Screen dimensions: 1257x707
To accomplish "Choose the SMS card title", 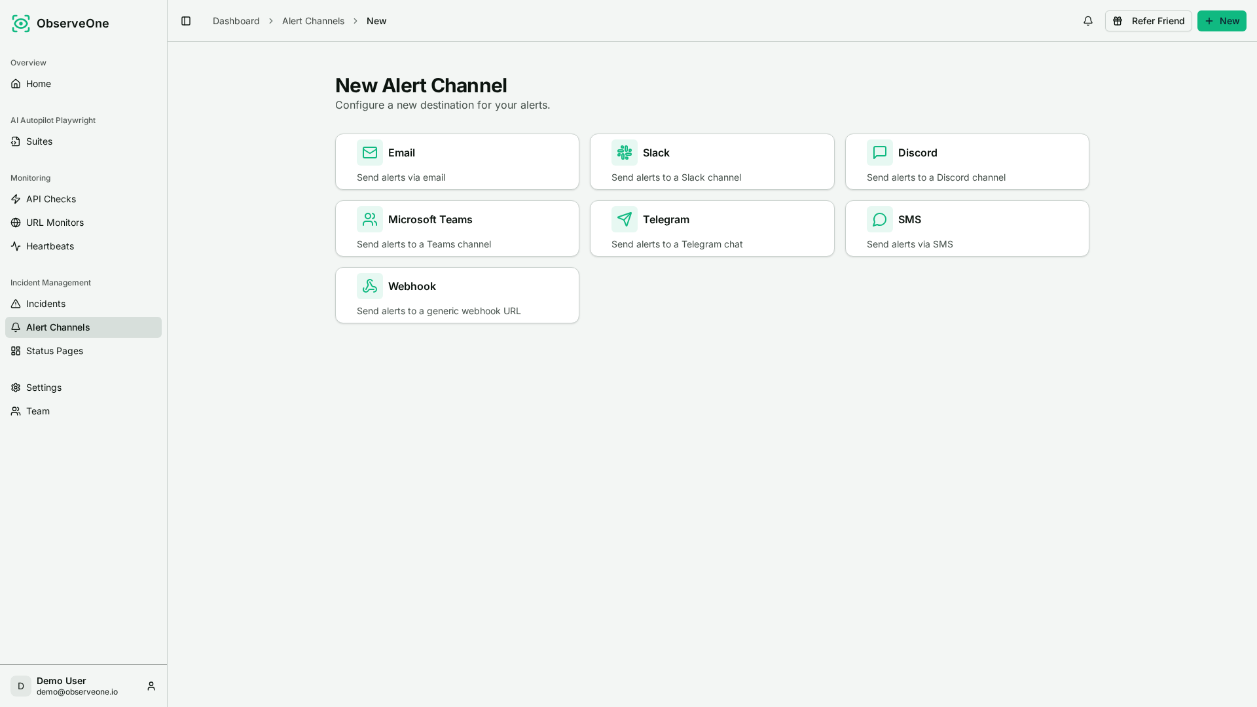I will (909, 219).
